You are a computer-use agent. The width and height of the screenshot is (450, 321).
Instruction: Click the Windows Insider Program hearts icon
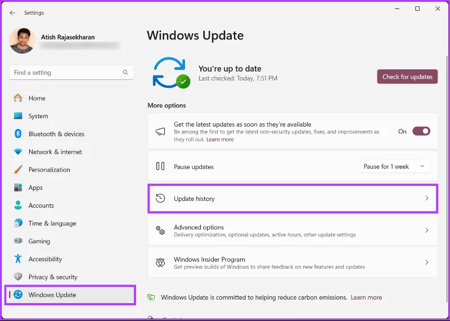point(160,262)
